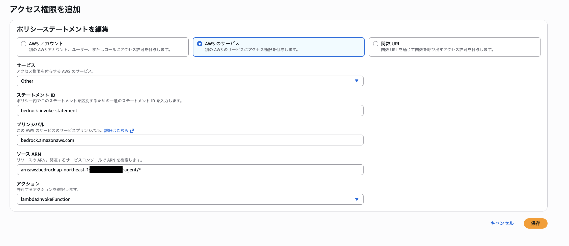Viewport: 569px width, 246px height.
Task: Click the AWS のサービス option card
Action: tap(278, 47)
